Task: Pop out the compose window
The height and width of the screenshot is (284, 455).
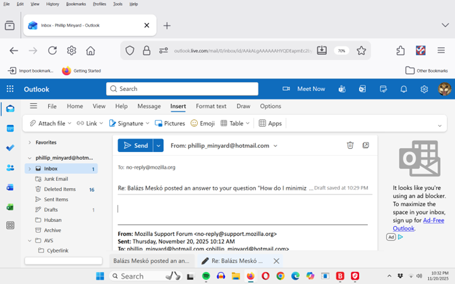Action: pos(366,145)
